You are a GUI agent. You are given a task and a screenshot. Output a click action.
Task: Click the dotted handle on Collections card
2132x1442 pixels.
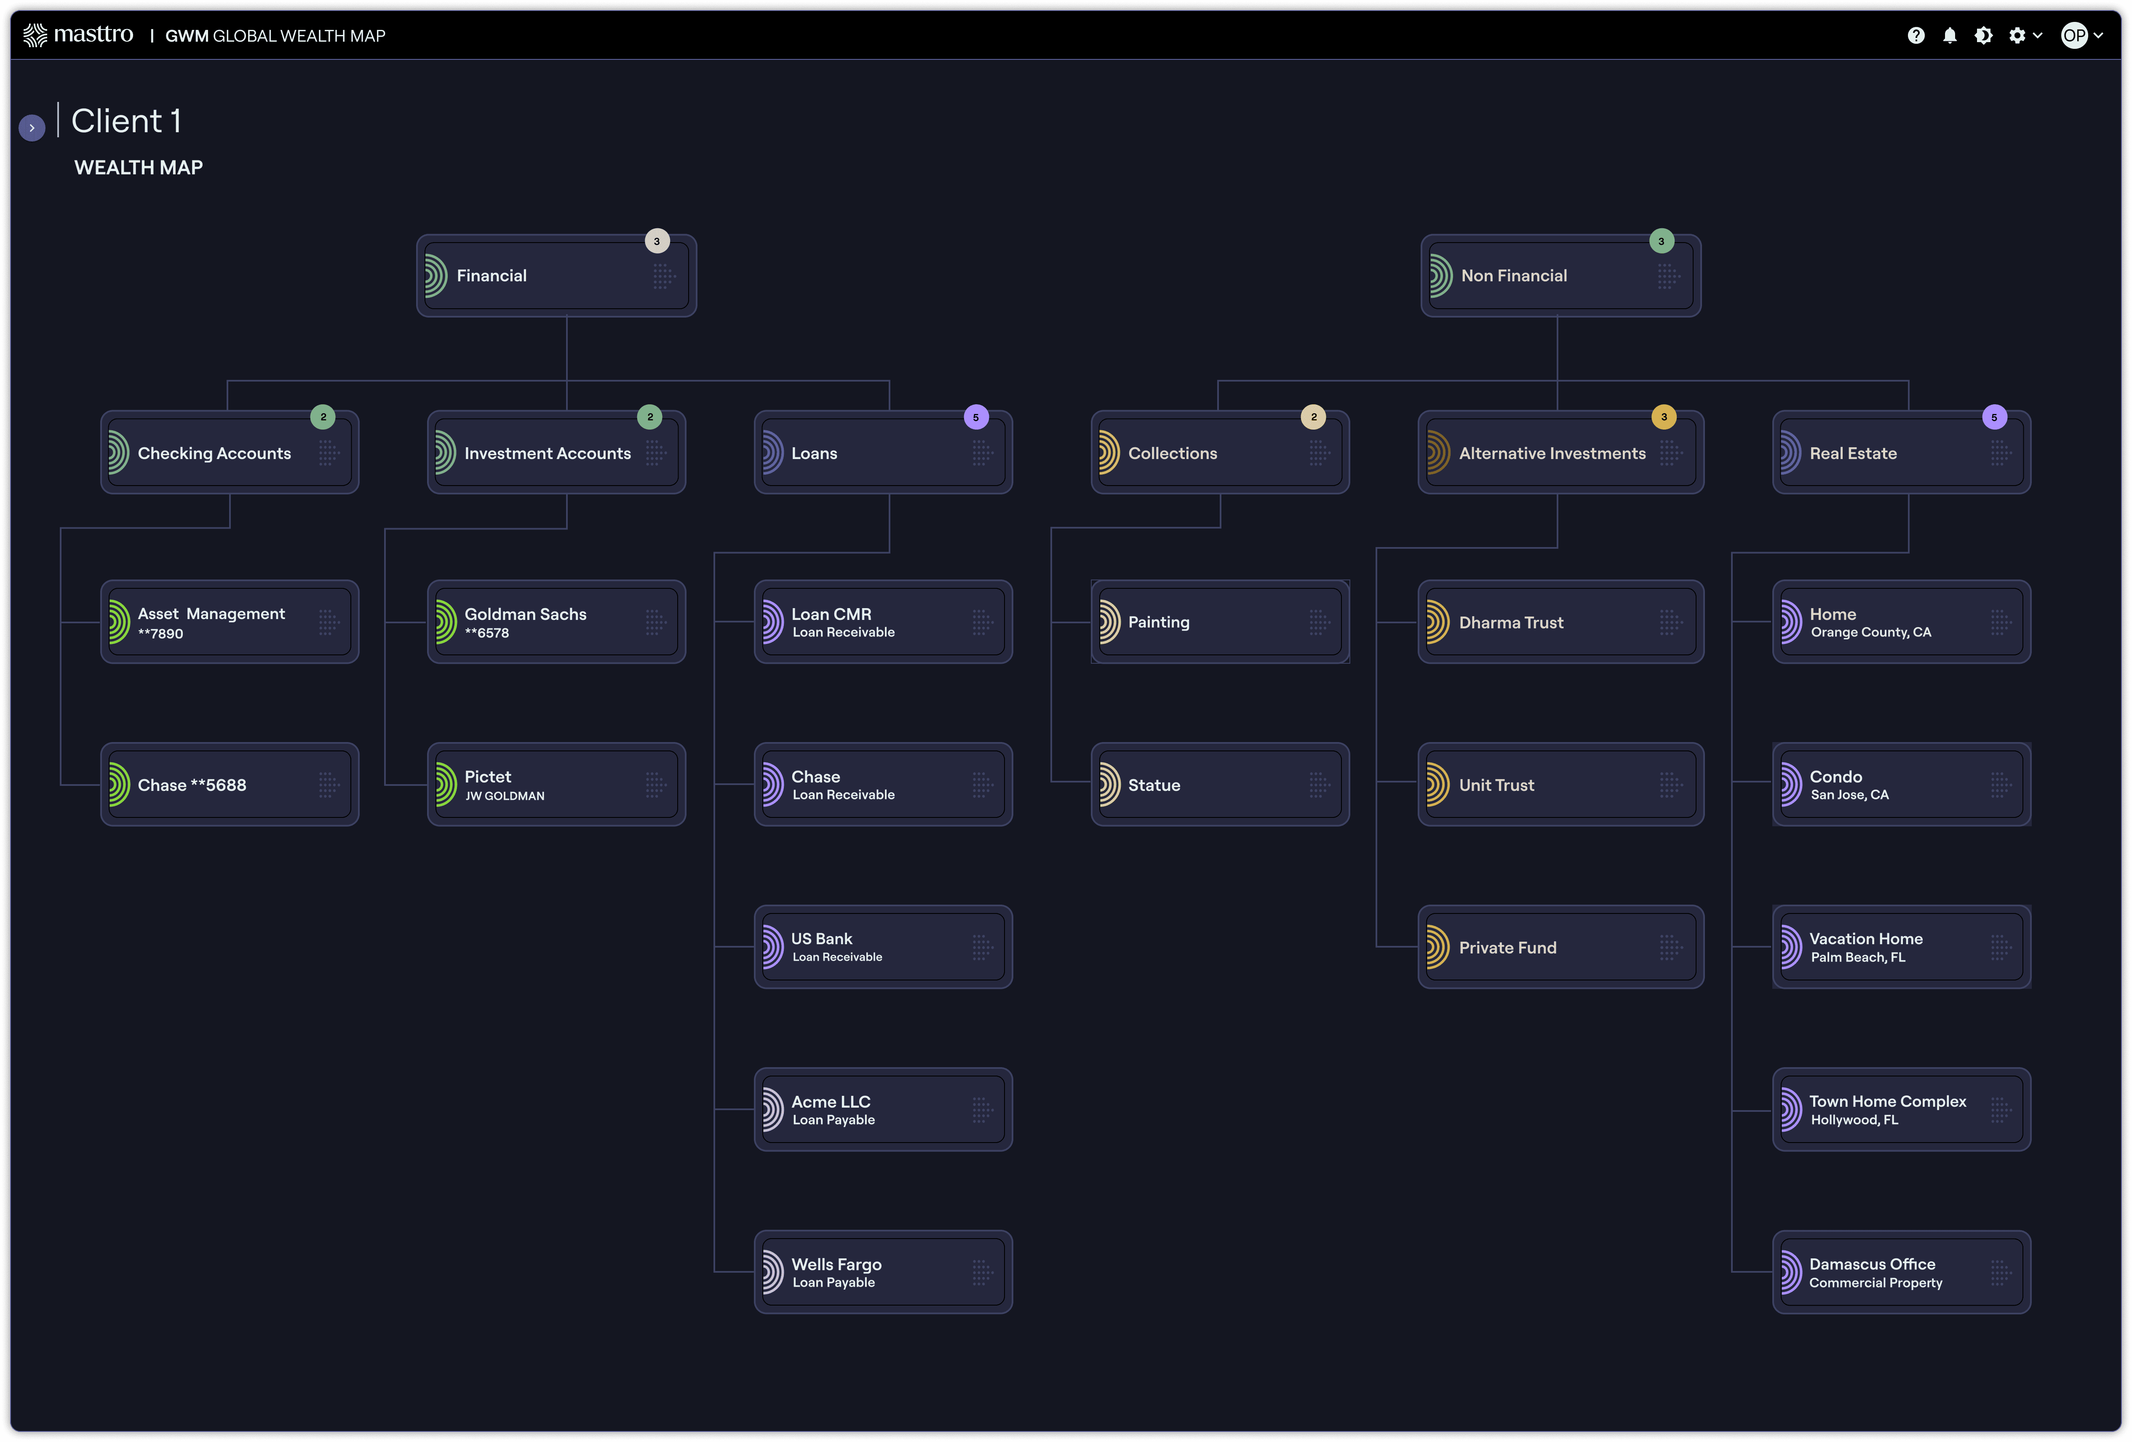click(x=1319, y=452)
